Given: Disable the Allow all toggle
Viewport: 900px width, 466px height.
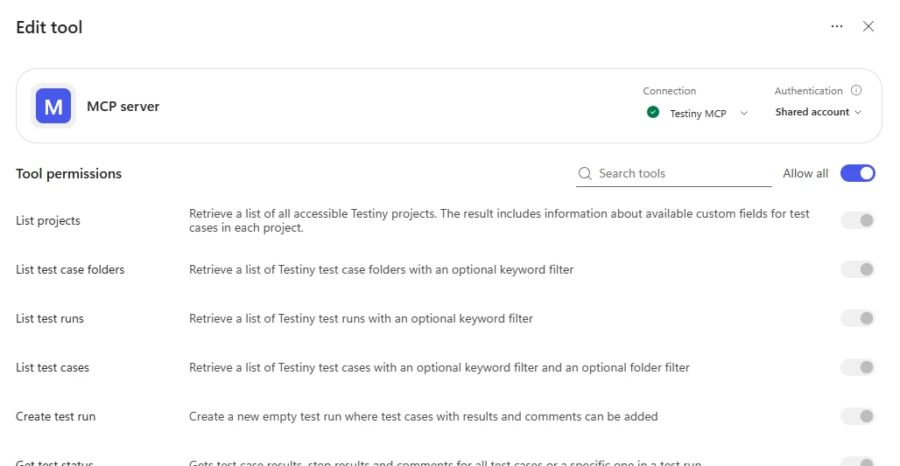Looking at the screenshot, I should 857,173.
